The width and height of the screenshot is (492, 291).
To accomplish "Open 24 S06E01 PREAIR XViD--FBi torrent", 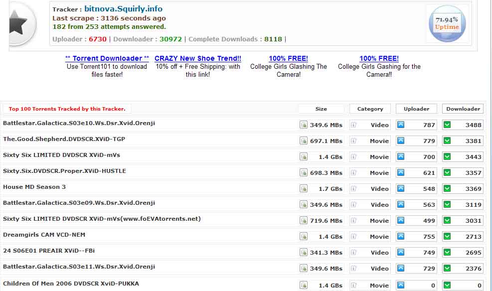I will point(49,251).
